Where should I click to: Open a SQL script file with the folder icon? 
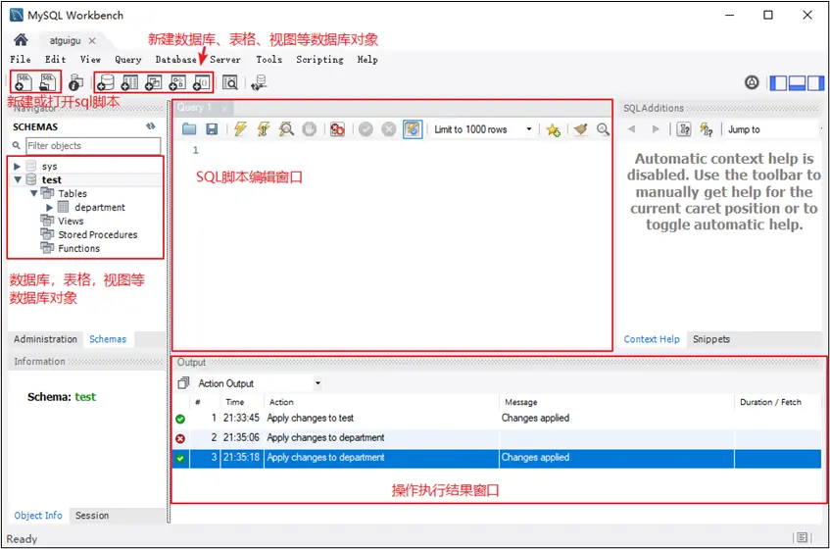pos(189,129)
